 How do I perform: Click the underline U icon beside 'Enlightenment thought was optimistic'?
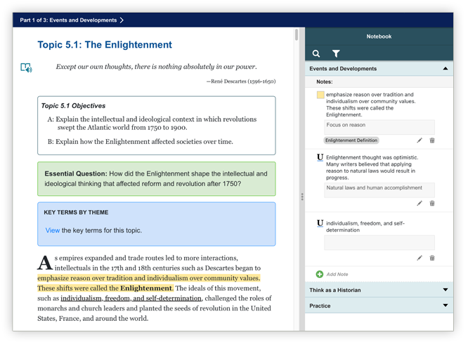(320, 157)
